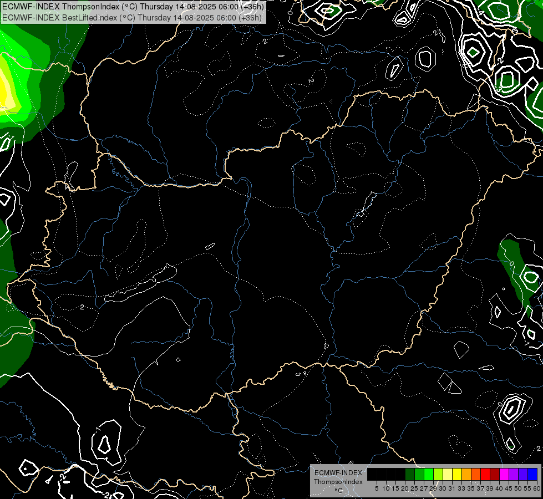
Task: Click the legend tick value '55'
Action: (528, 488)
